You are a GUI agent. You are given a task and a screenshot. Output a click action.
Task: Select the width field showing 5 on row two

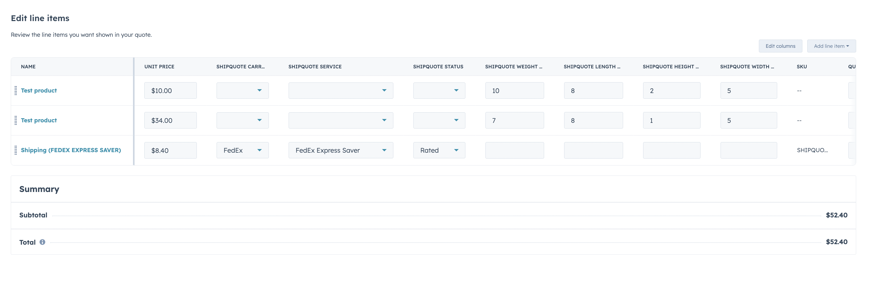[x=749, y=120]
